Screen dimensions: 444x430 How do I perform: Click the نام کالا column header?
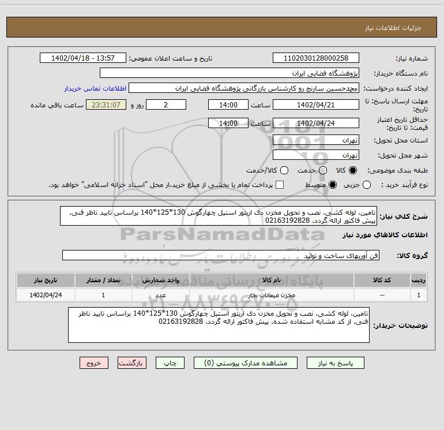click(x=272, y=280)
